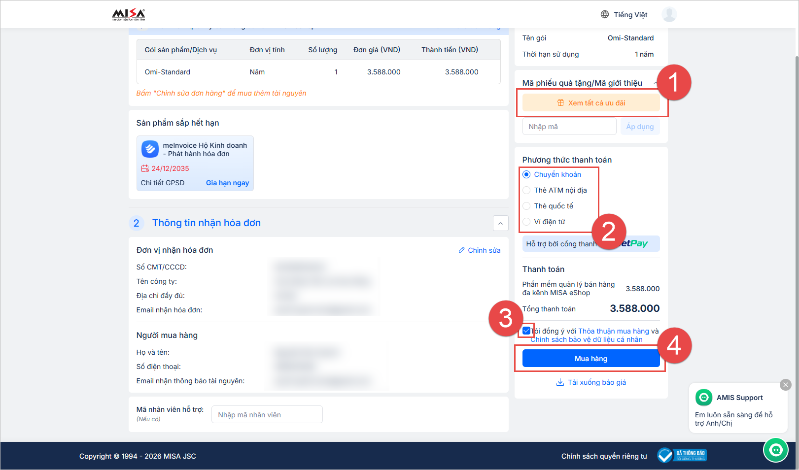Screen dimensions: 799x470
Task: Click the Sản phẩm sắp hết hạn heading
Action: pos(178,123)
